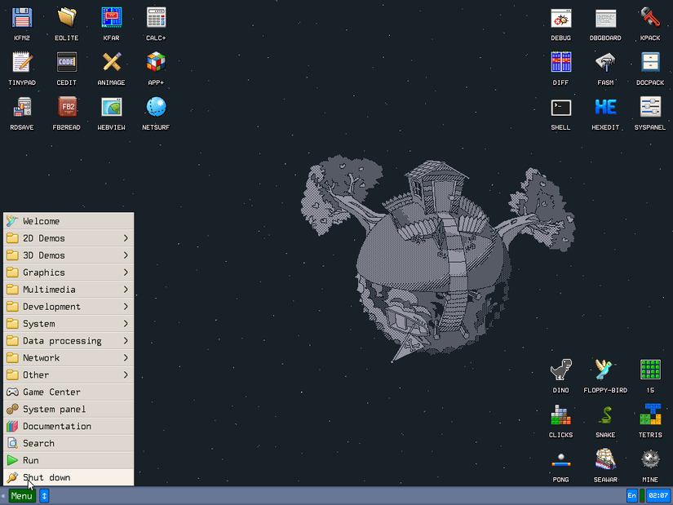Open the SHELL terminal icon
Viewport: 673px width, 505px height.
pos(560,108)
